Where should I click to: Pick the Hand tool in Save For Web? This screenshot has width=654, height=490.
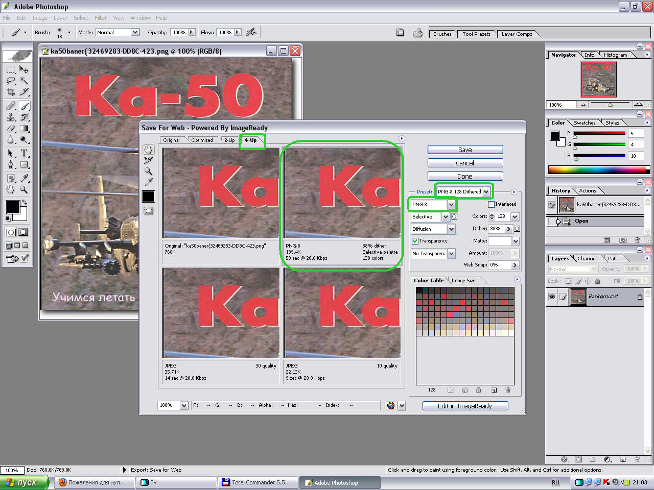click(x=148, y=150)
